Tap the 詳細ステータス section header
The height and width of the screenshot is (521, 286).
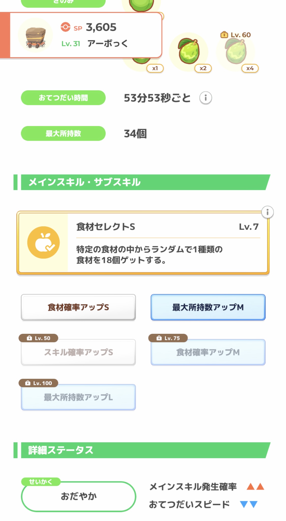[x=142, y=450]
